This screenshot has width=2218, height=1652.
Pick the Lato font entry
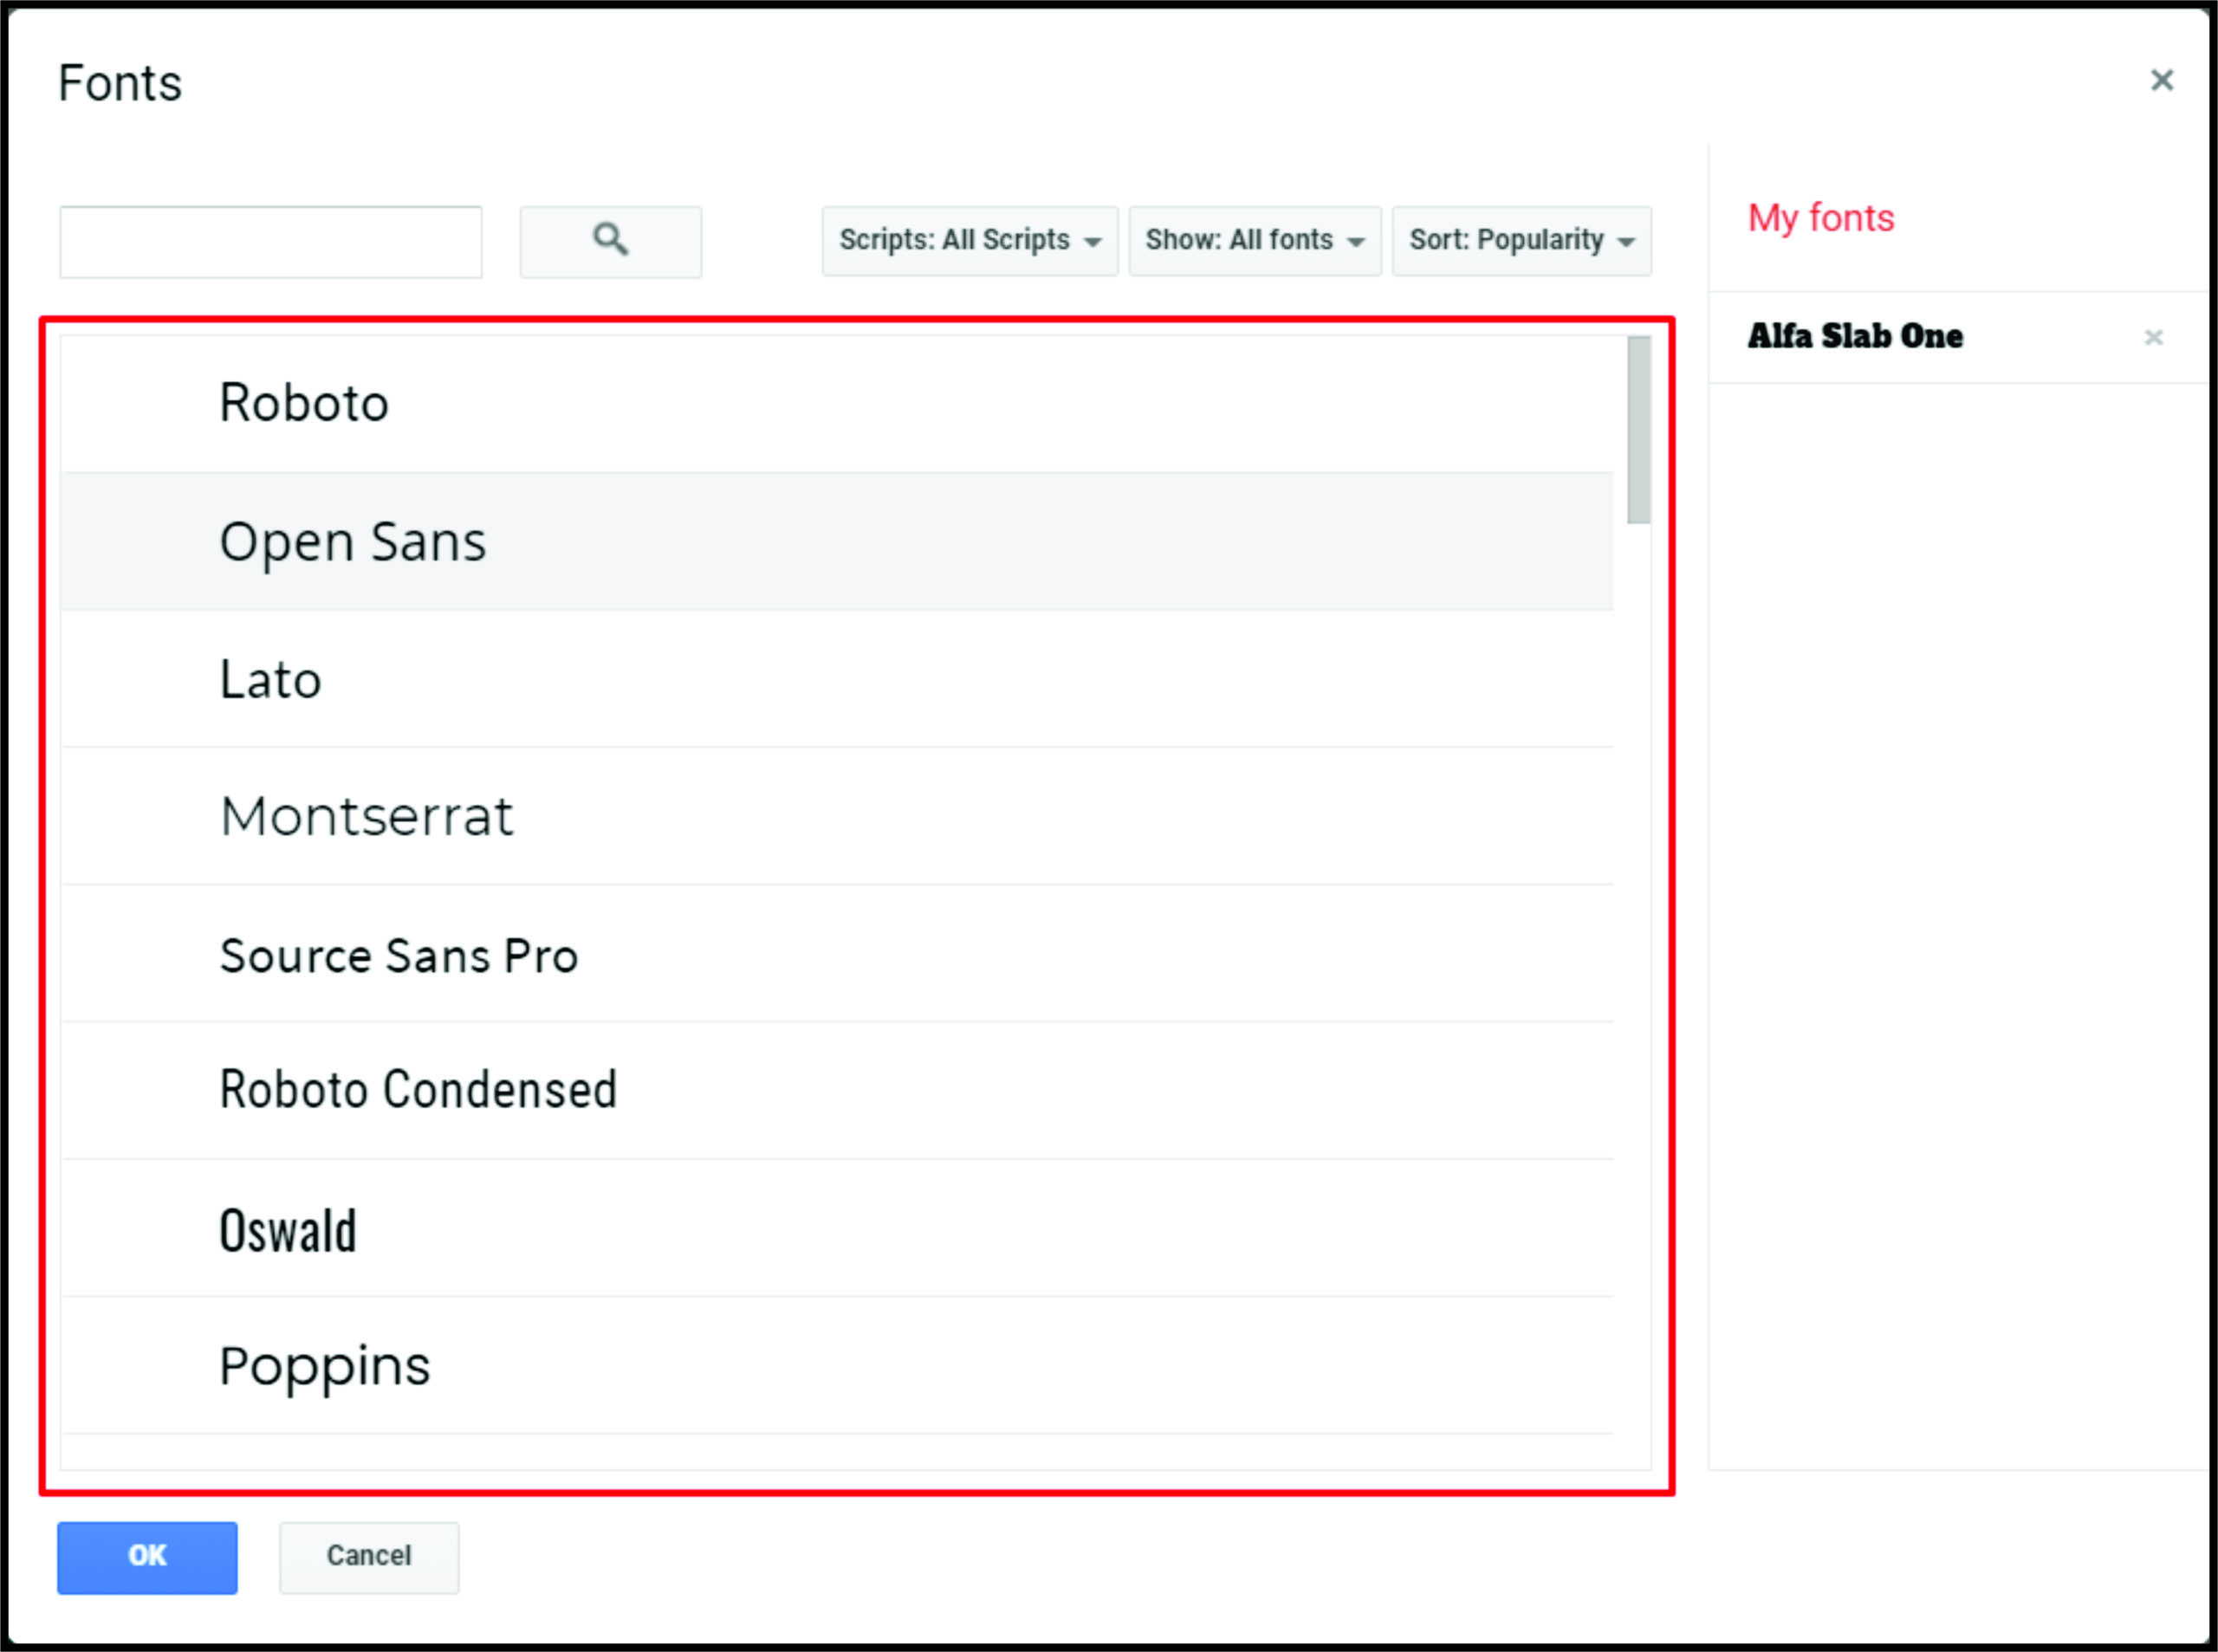click(270, 679)
